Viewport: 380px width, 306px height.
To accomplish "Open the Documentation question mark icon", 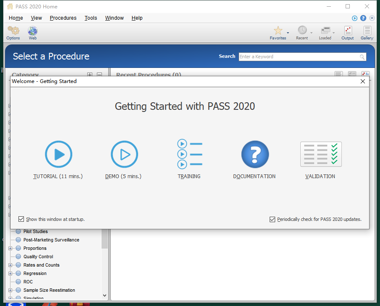I will click(x=255, y=154).
